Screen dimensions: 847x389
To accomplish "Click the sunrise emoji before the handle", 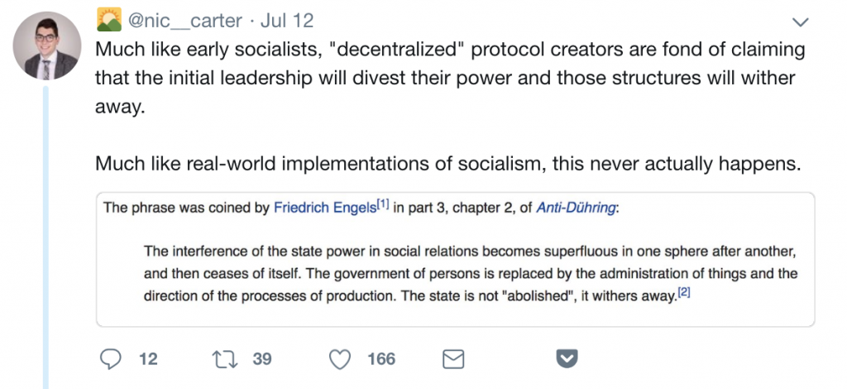I will click(x=109, y=18).
